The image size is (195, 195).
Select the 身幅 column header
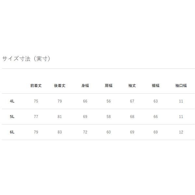pyautogui.click(x=85, y=86)
